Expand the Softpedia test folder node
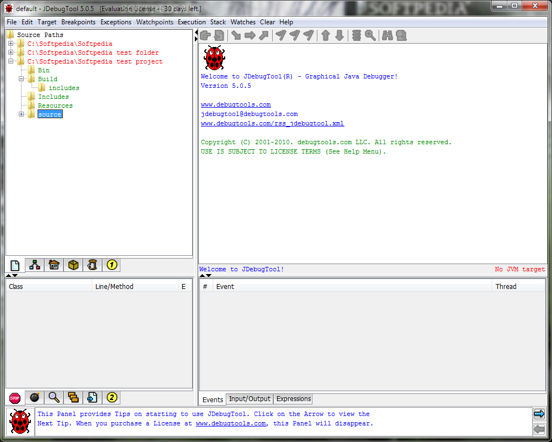552x442 pixels. 11,52
